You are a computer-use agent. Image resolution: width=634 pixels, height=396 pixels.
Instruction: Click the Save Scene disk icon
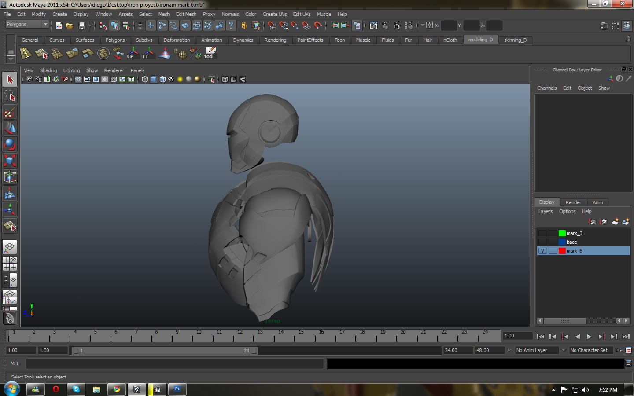pos(81,26)
